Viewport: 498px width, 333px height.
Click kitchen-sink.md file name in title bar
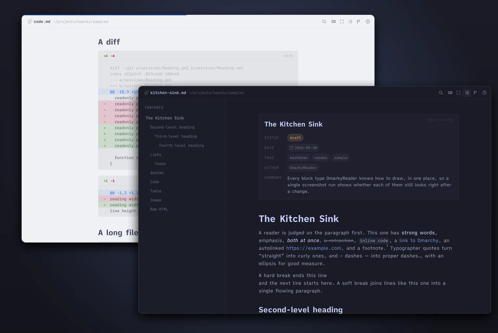point(168,93)
